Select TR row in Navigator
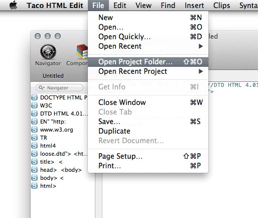Image resolution: width=258 pixels, height=218 pixels. coord(59,138)
